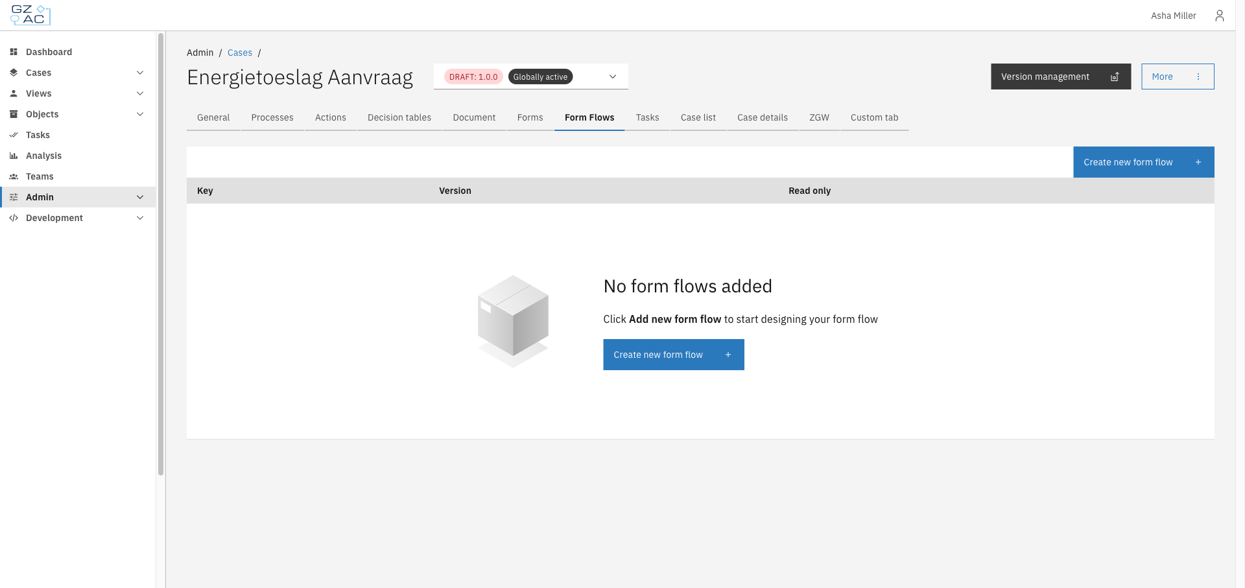Click the More vertical dots icon
Image resolution: width=1245 pixels, height=588 pixels.
point(1198,76)
